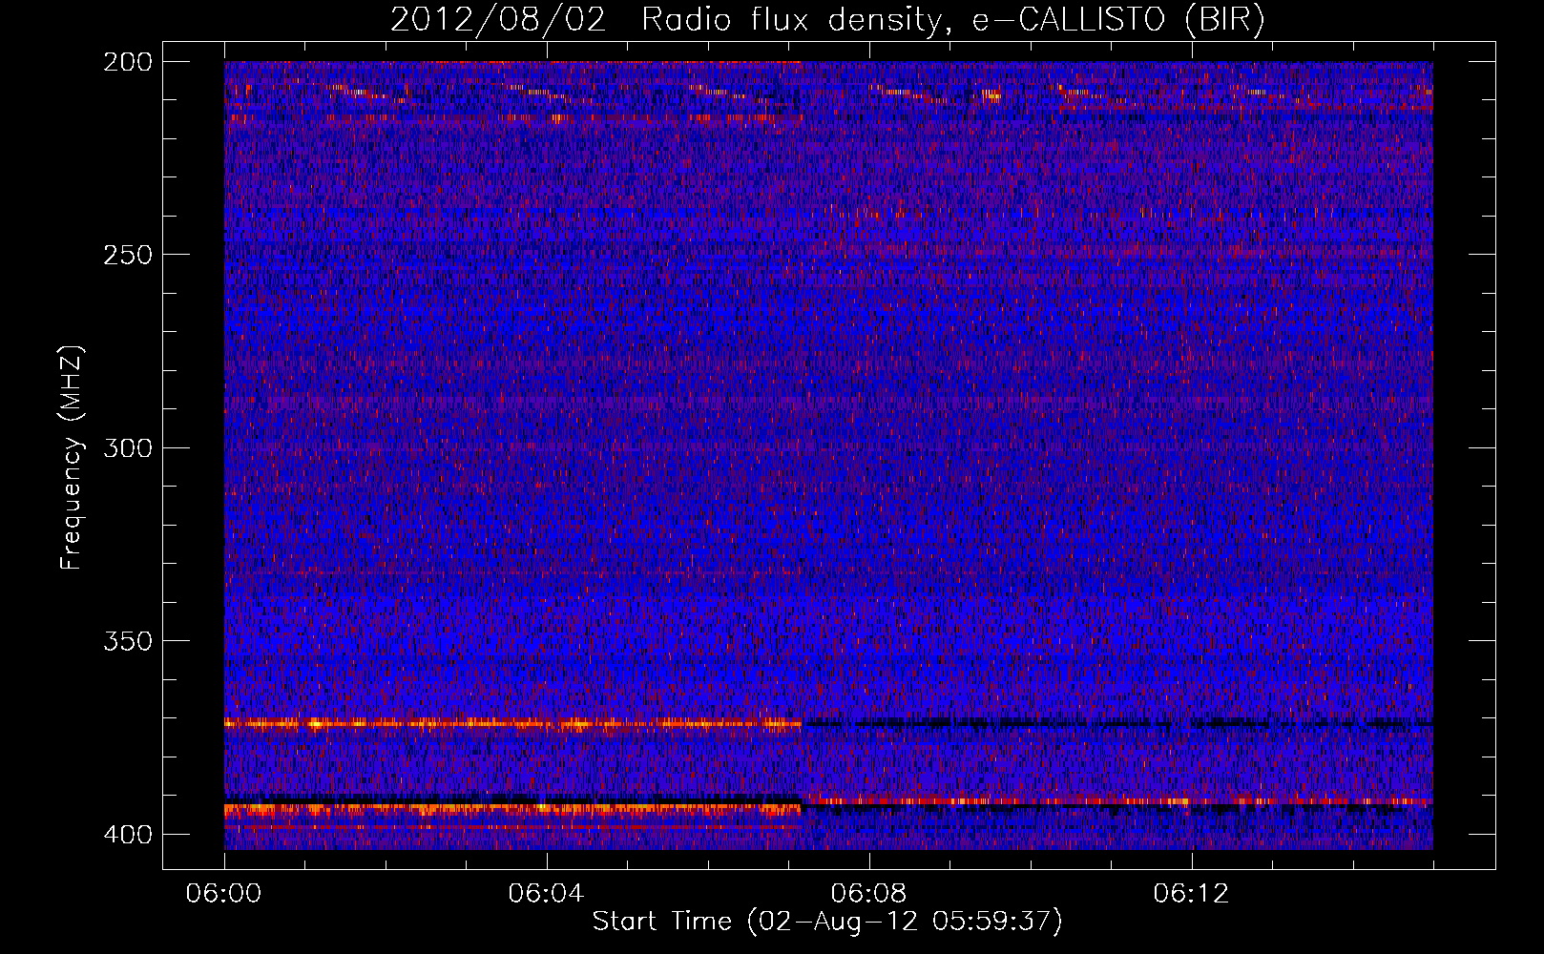The height and width of the screenshot is (954, 1544).
Task: Click the 250 frequency tick label
Action: 128,255
